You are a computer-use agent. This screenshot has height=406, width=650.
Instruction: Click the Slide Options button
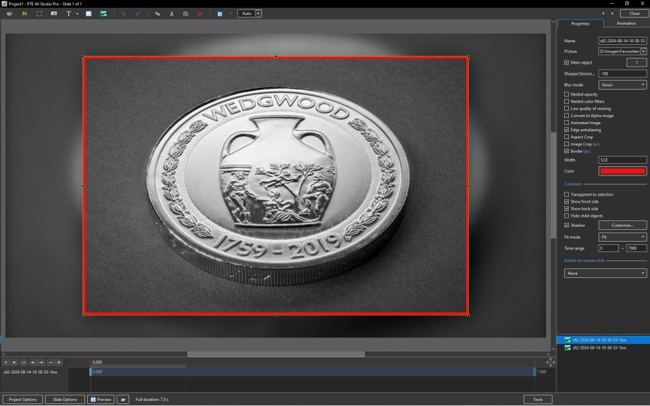coord(65,400)
